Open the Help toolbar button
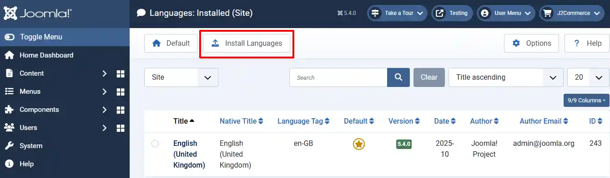Screen dimensions: 610x178 [587, 43]
